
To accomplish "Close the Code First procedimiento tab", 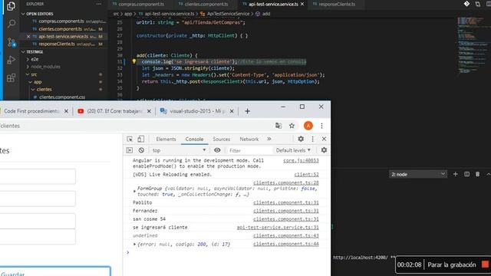I will 66,111.
